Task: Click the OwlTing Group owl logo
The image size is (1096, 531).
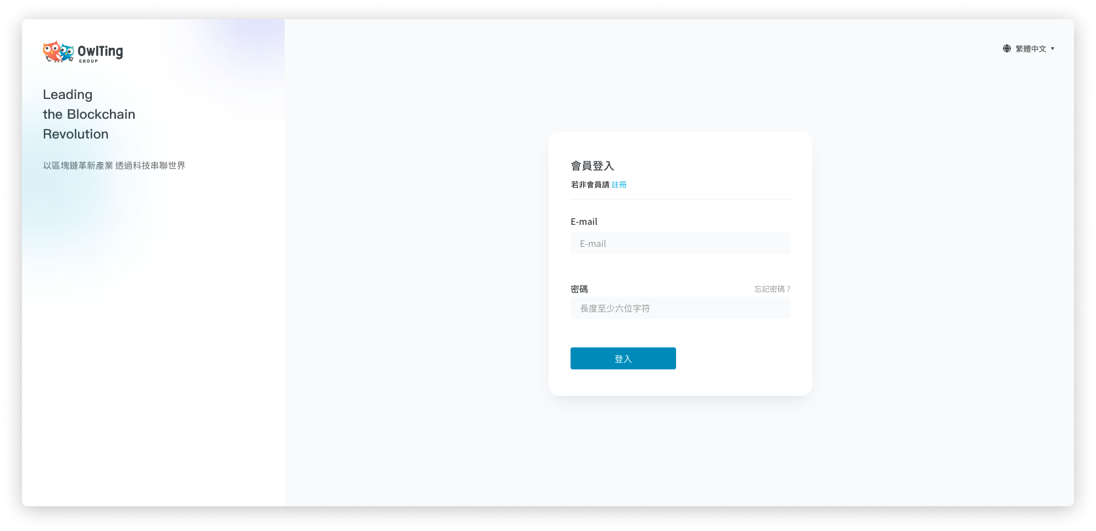Action: coord(83,52)
